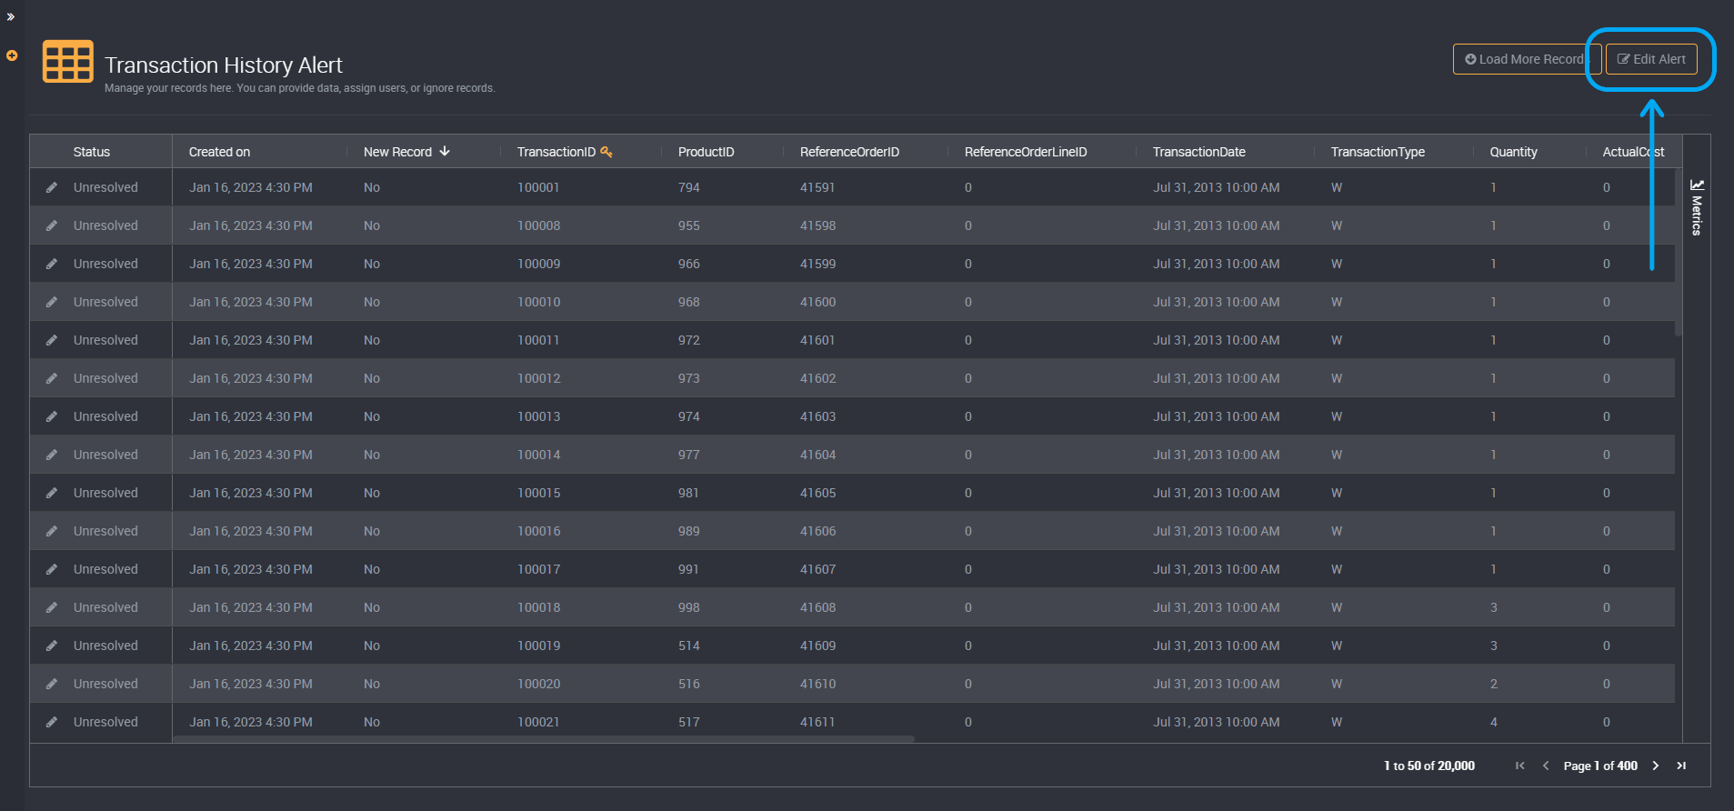This screenshot has width=1734, height=811.
Task: Click ReferenceOrderID cell 41607
Action: (817, 569)
